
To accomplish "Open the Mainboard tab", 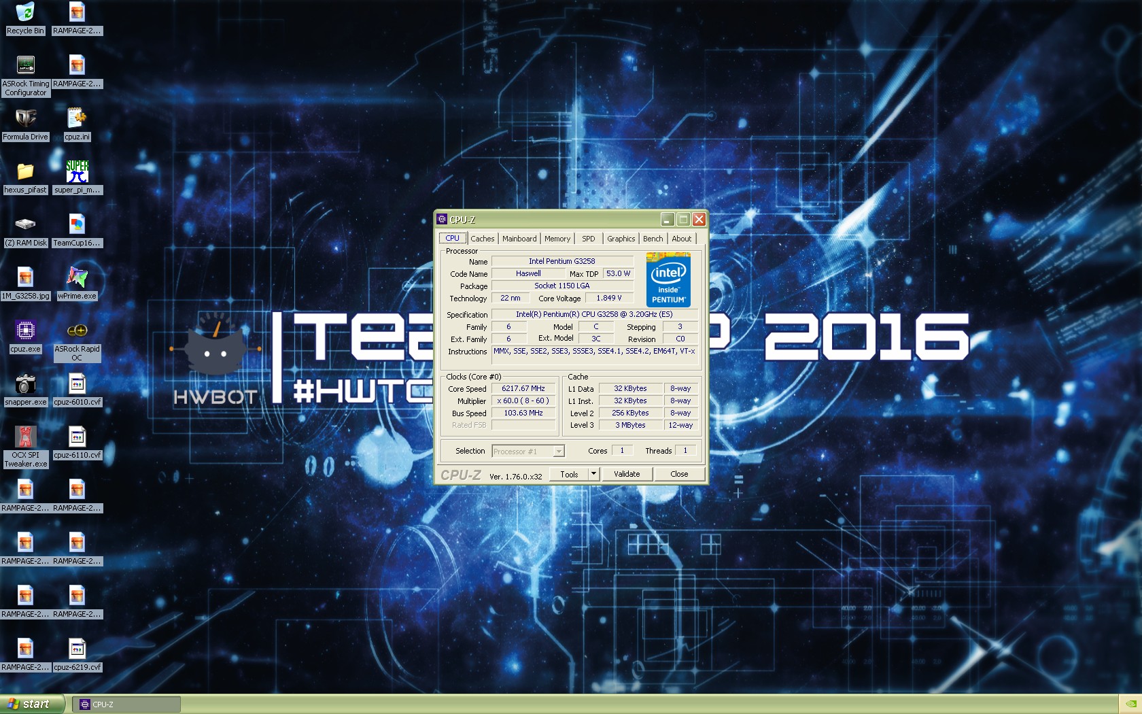I will click(x=519, y=239).
